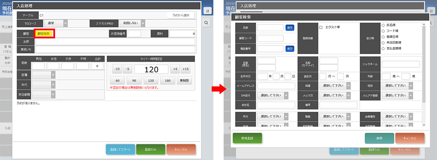Screen dimensions: 437x160
Task: Subtract 15 minutes with the -15 button
Action: 118,69
